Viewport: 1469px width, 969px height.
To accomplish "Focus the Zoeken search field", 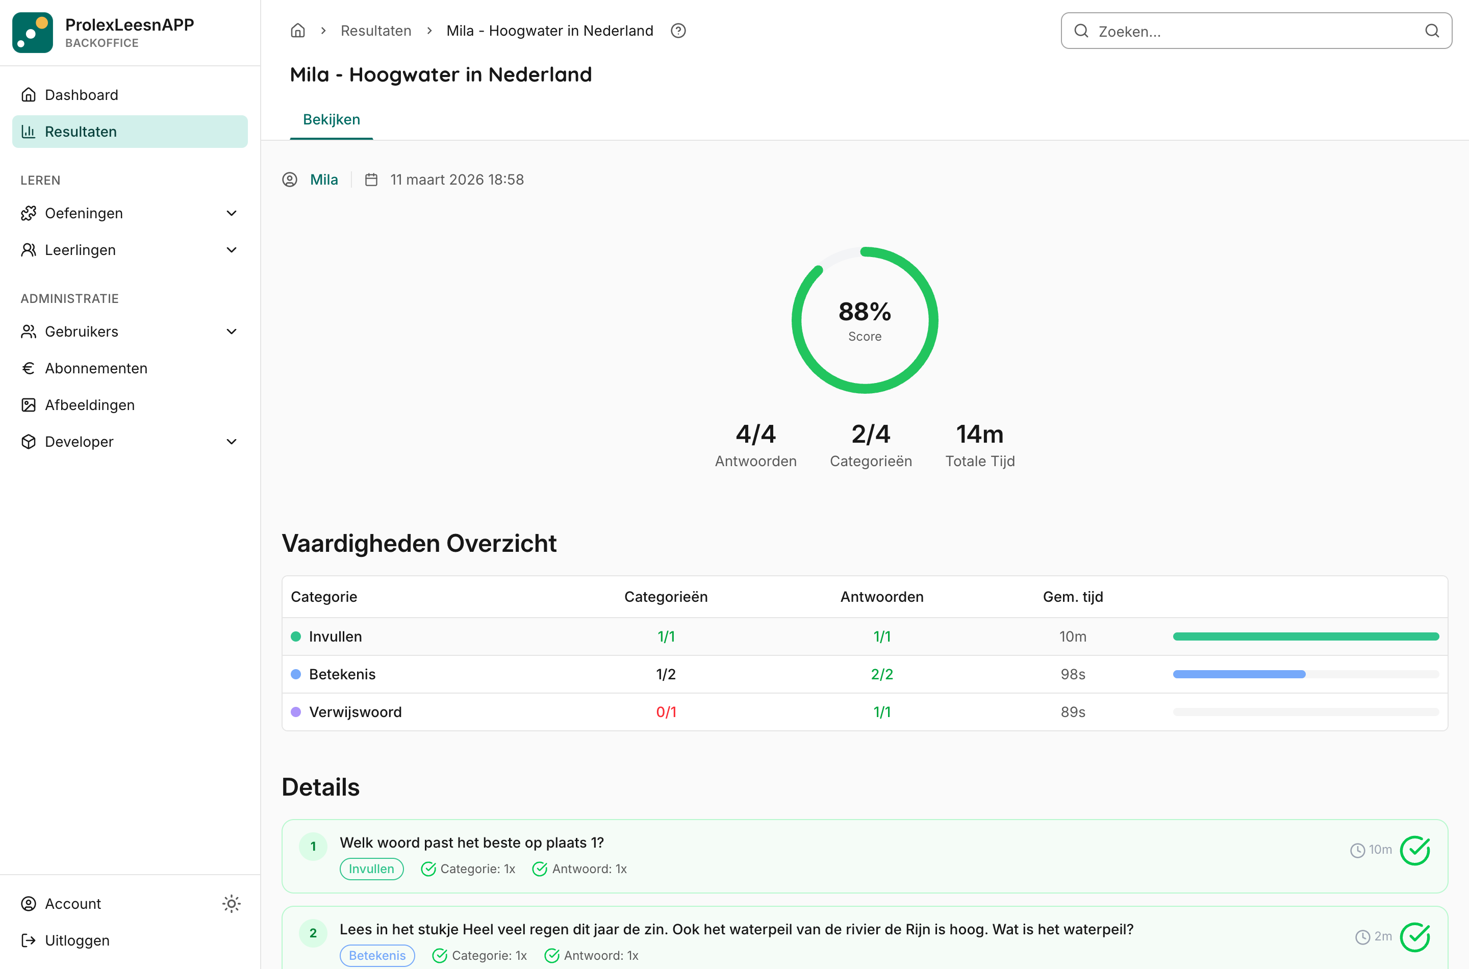I will coord(1256,31).
